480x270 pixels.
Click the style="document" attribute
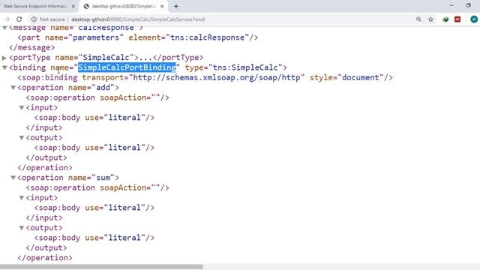346,77
